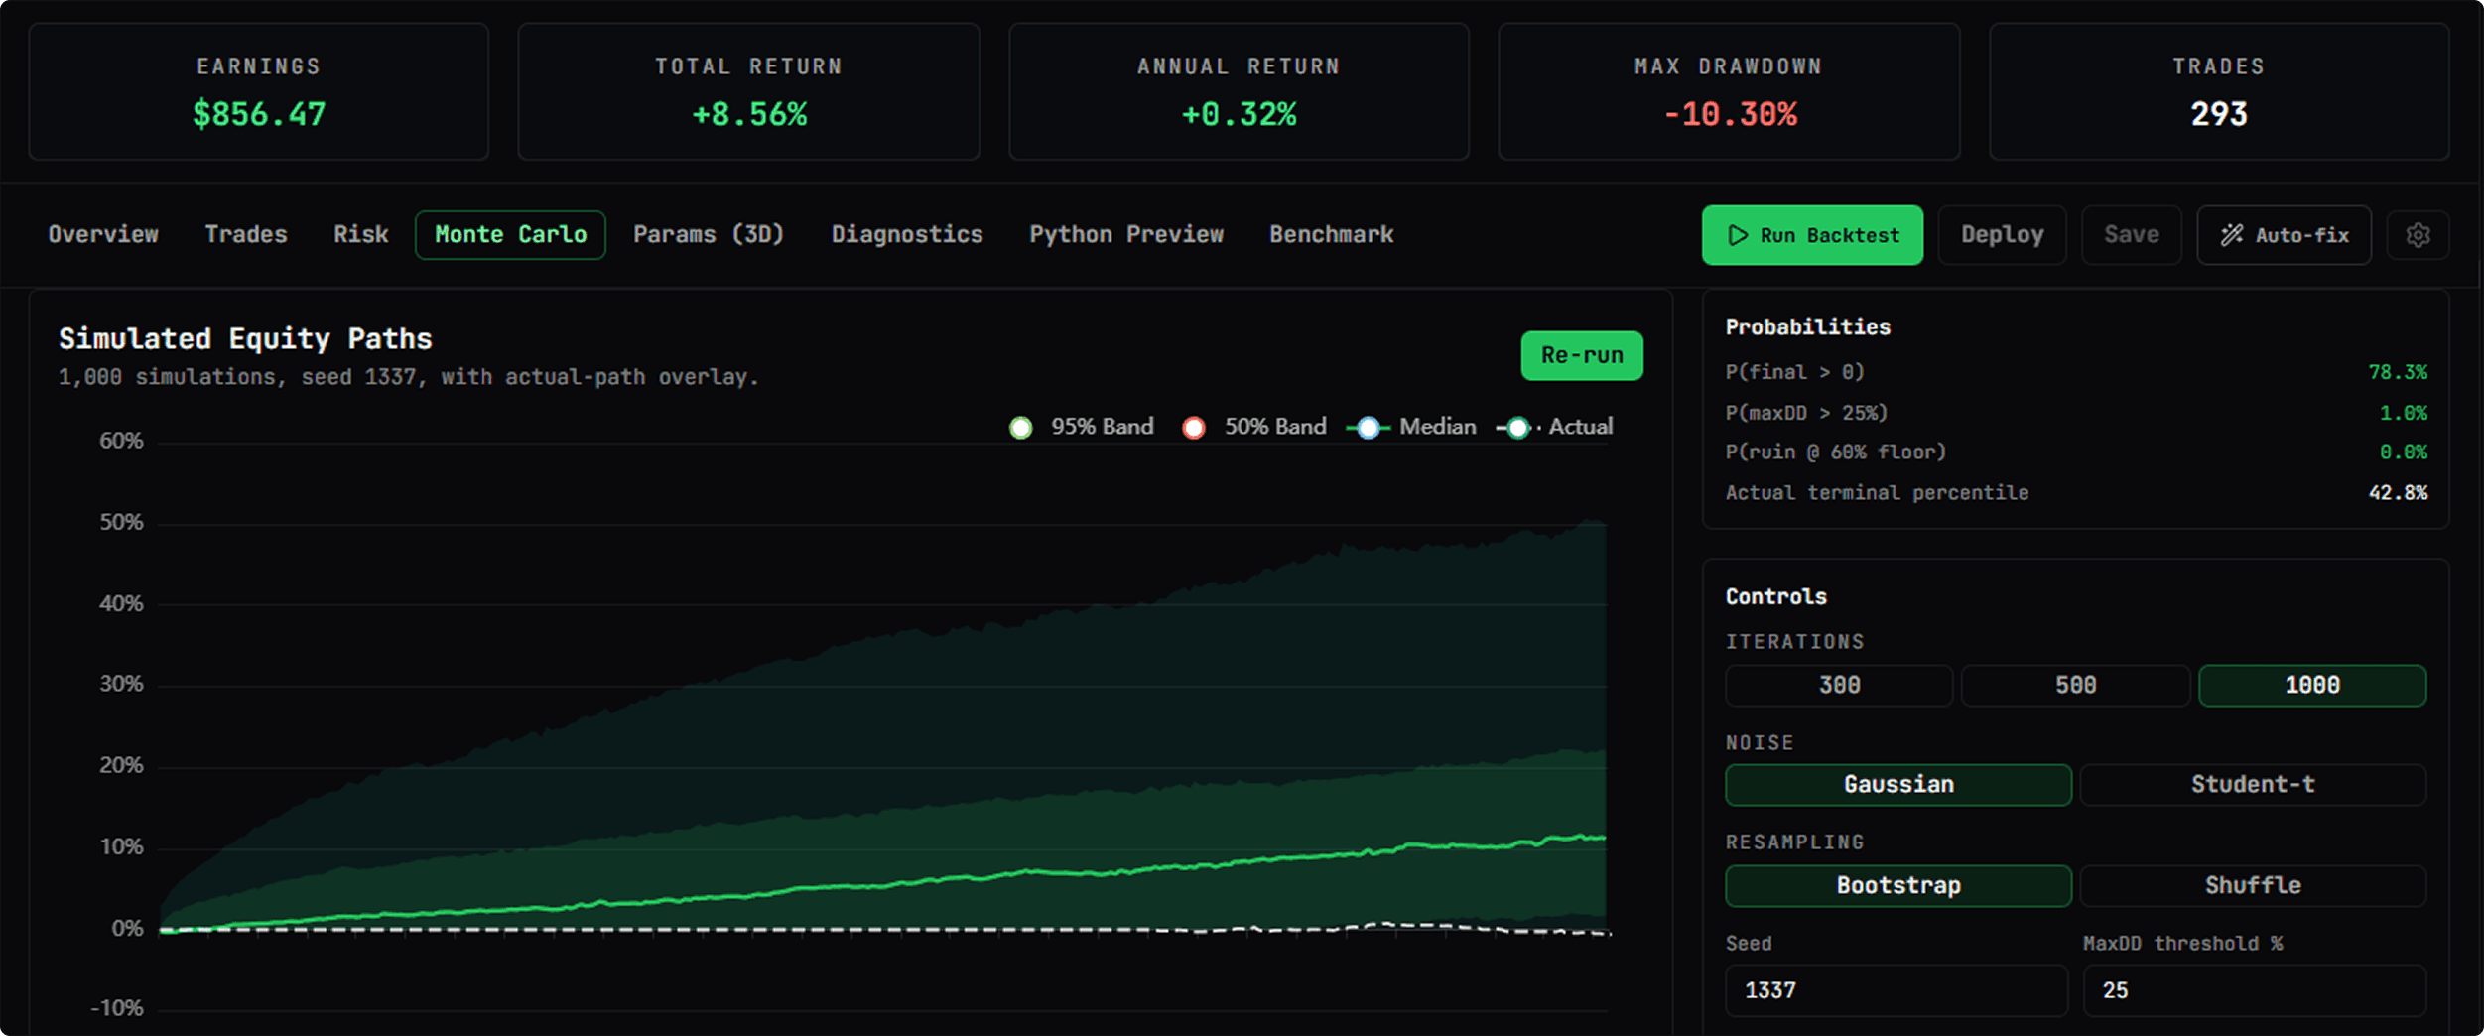Select 300 iterations
Viewport: 2484px width, 1036px height.
point(1838,685)
